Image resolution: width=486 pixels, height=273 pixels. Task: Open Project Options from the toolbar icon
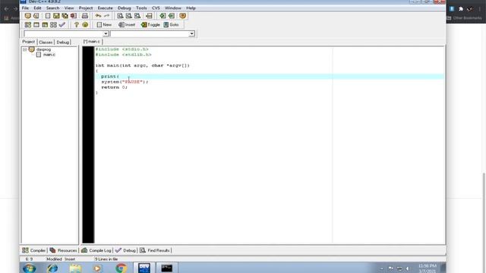click(x=182, y=16)
